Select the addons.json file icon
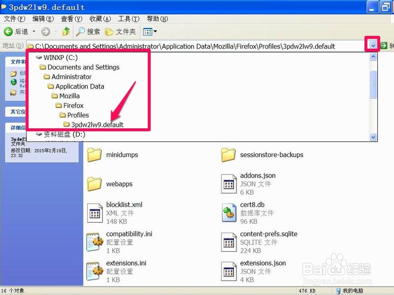This screenshot has height=295, width=394. [x=229, y=184]
